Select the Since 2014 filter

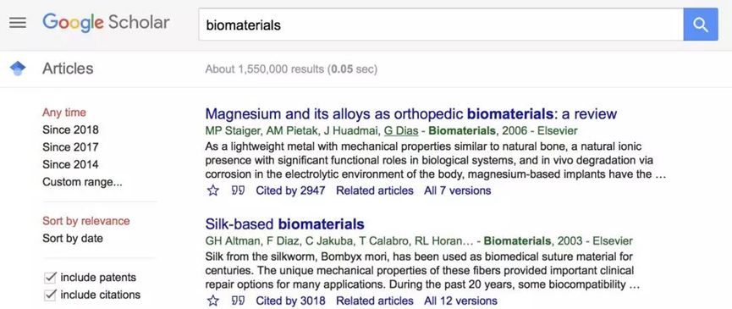70,164
